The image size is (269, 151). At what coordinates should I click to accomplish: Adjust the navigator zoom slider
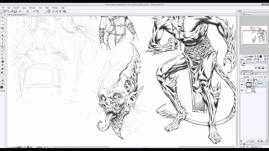click(247, 57)
